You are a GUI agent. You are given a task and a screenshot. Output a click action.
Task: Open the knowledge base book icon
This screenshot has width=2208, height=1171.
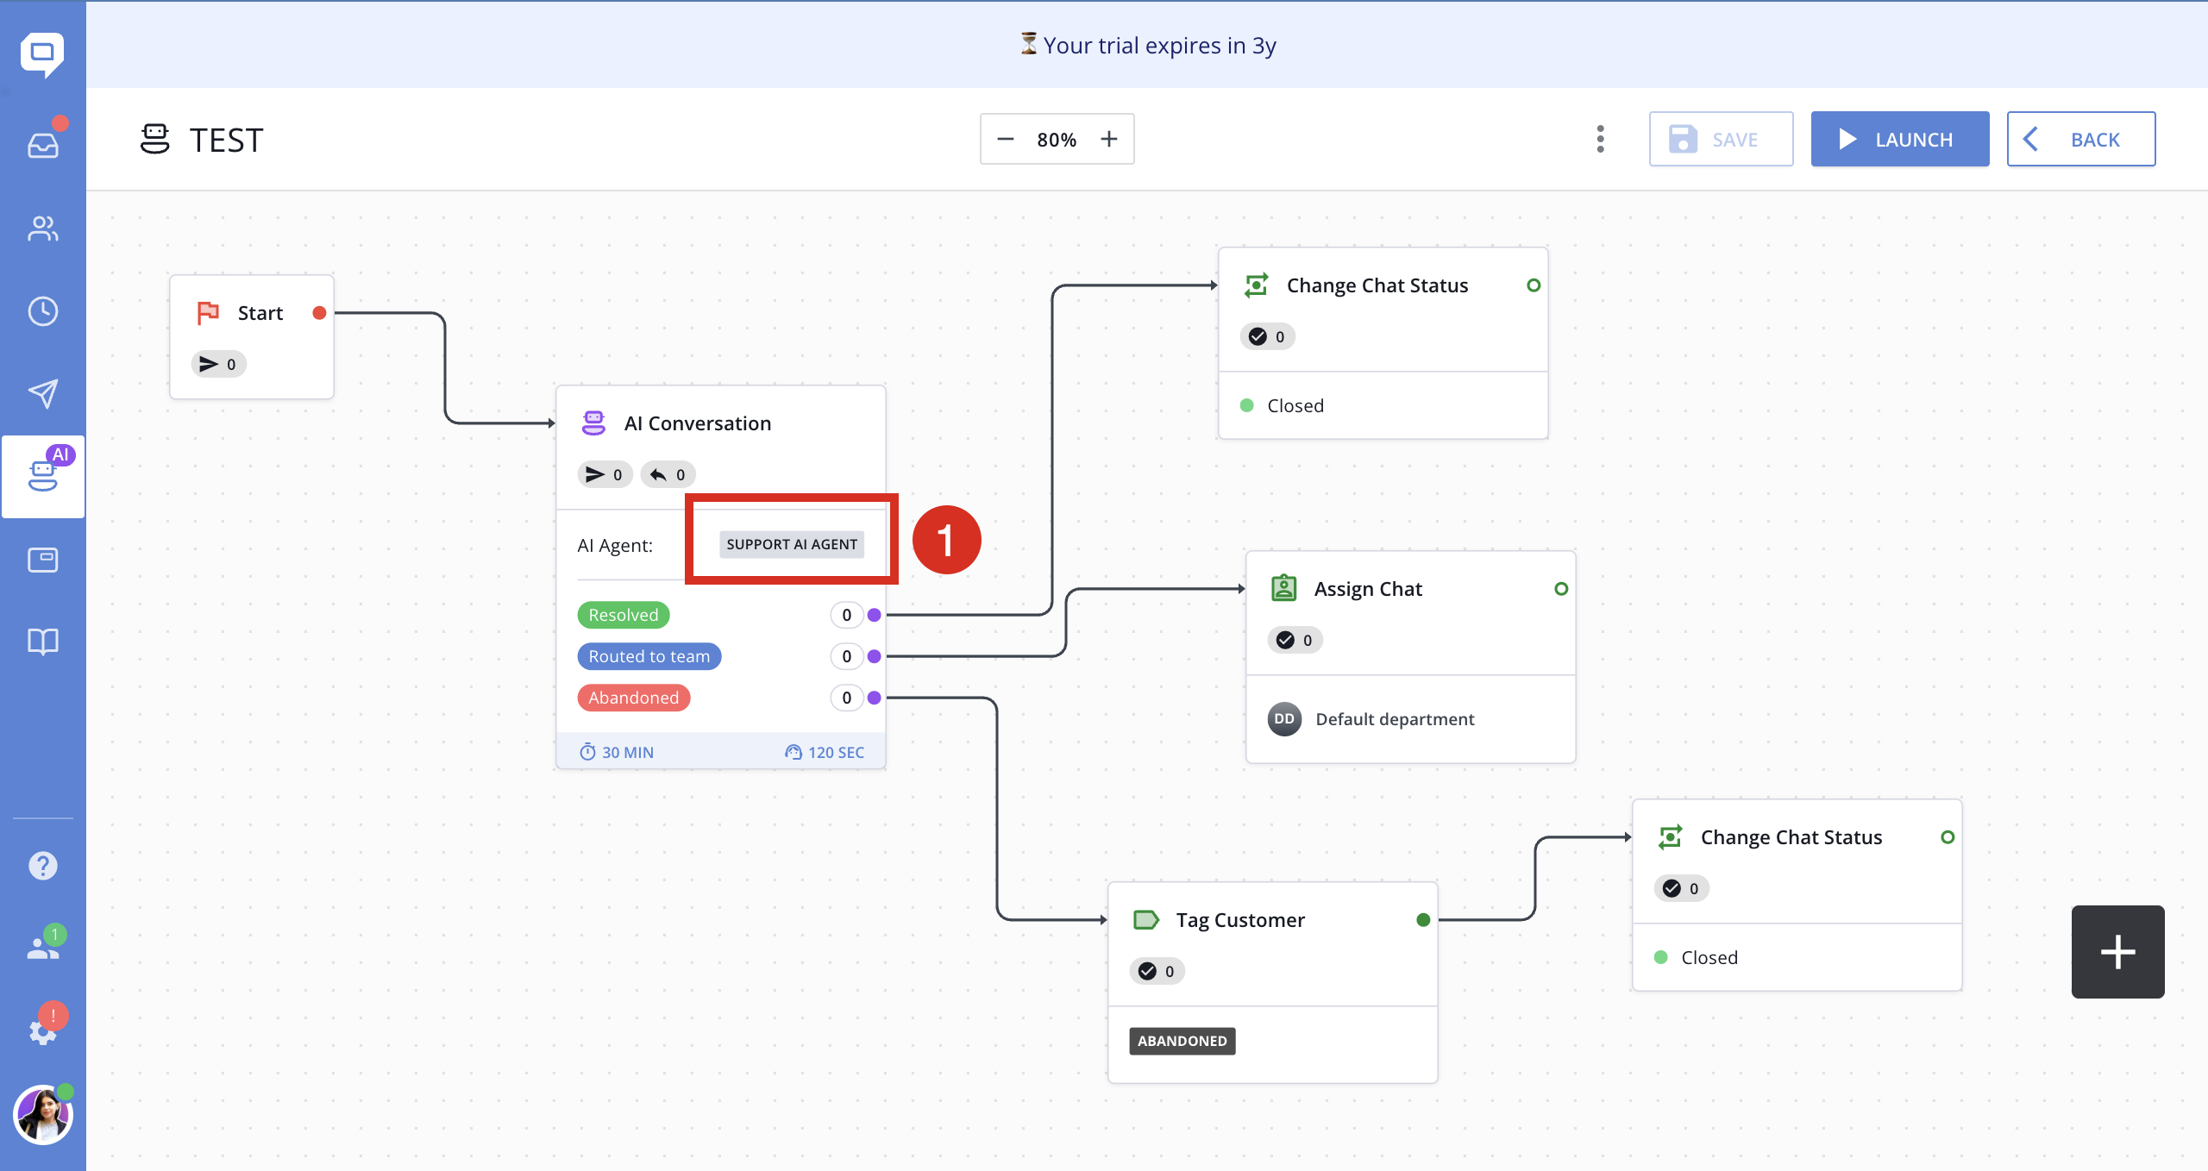(43, 642)
